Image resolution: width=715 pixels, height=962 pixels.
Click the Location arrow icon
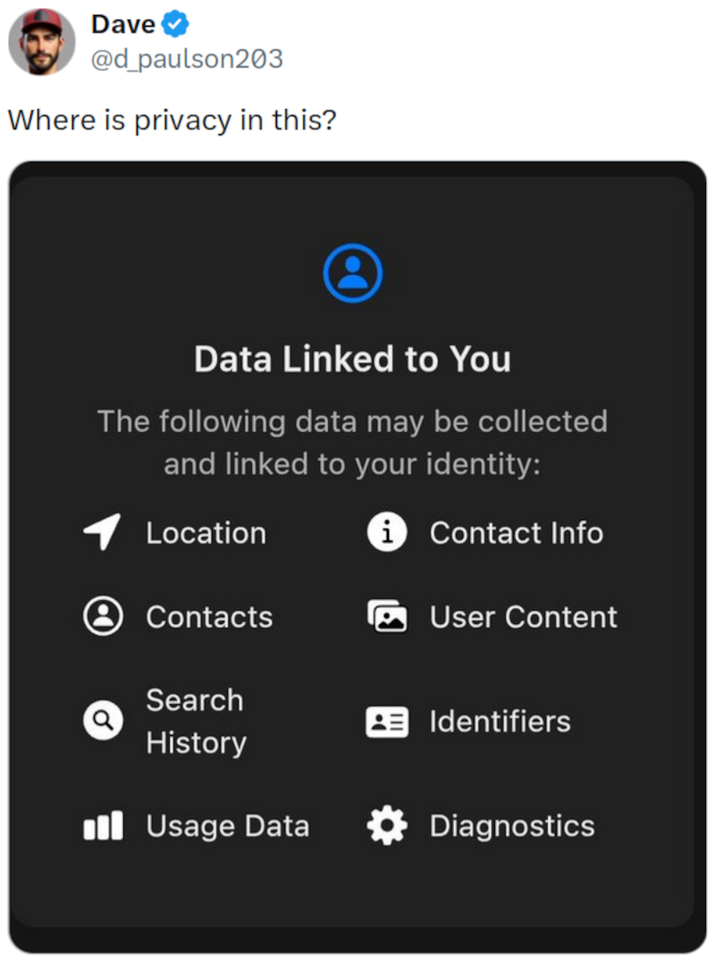(102, 533)
